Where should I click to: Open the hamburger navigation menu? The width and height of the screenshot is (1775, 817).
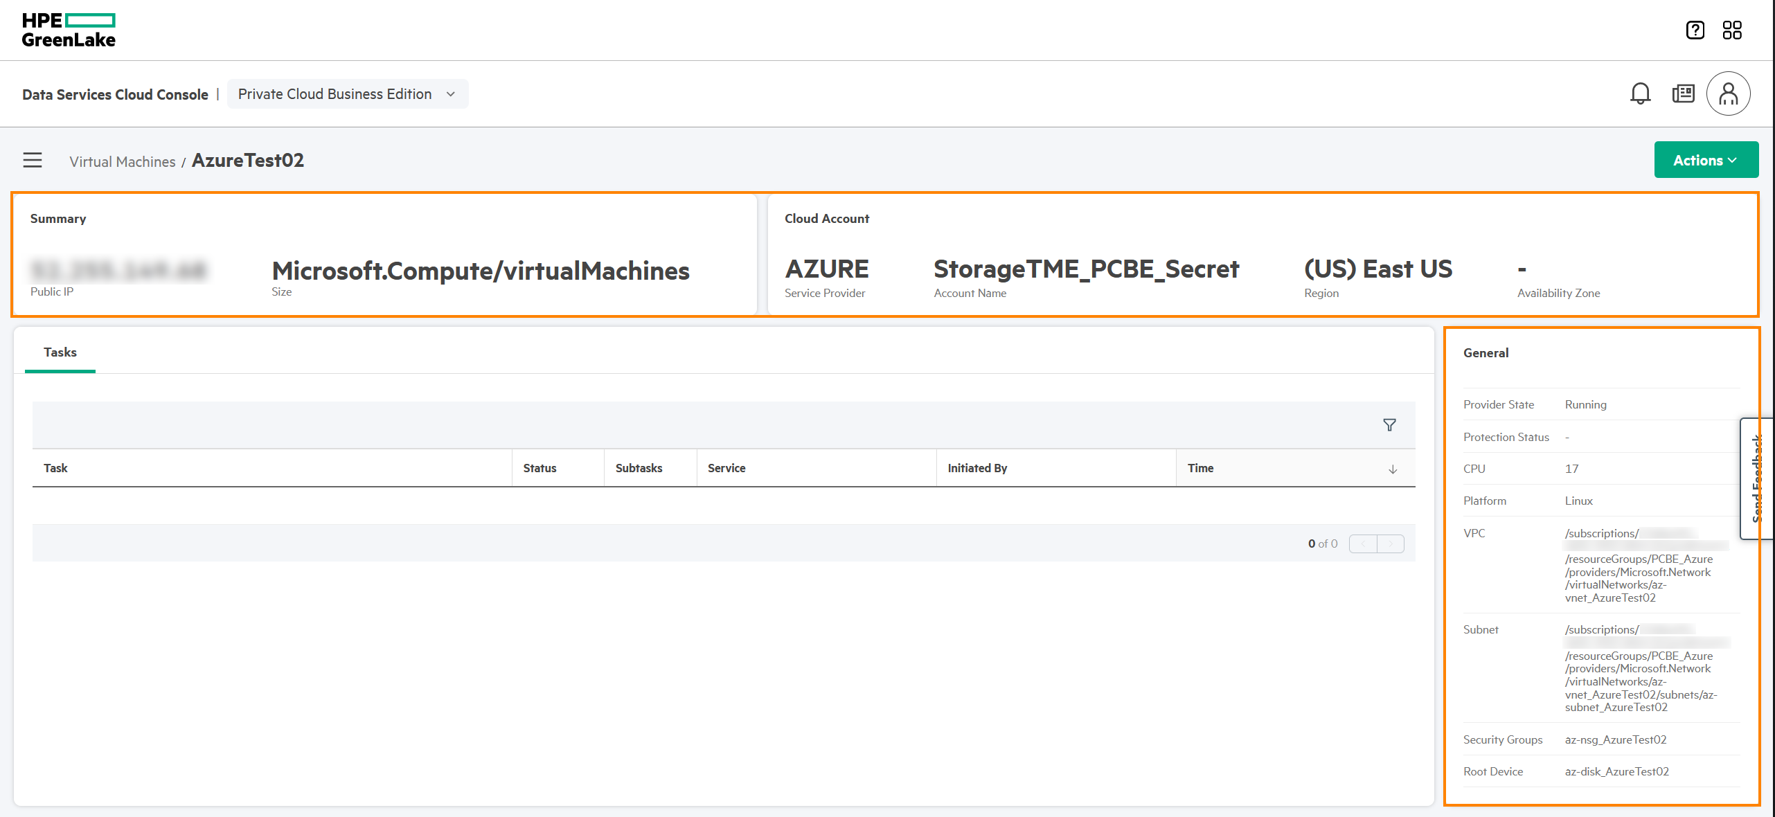tap(33, 161)
